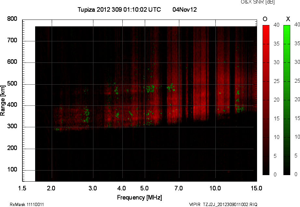300x207 pixels.
Task: Click the range axis tick '100'
Action: [x=12, y=170]
